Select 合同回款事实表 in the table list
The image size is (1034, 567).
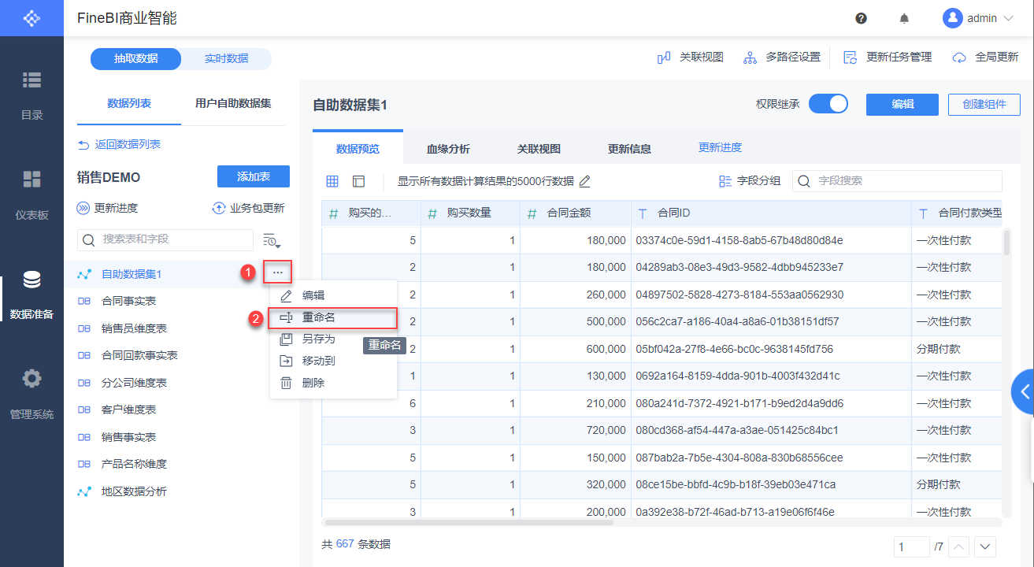[x=139, y=355]
